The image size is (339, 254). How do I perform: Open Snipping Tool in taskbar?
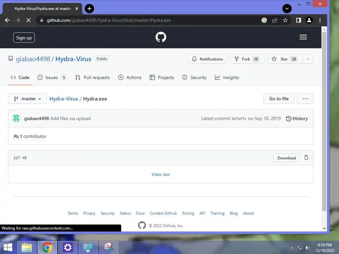[x=109, y=247]
